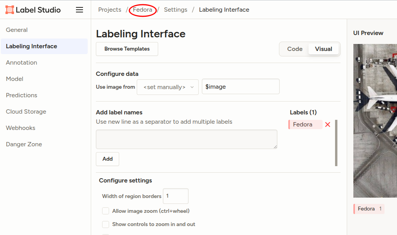This screenshot has width=397, height=235.
Task: Open the Fedora project breadcrumb link
Action: [143, 10]
